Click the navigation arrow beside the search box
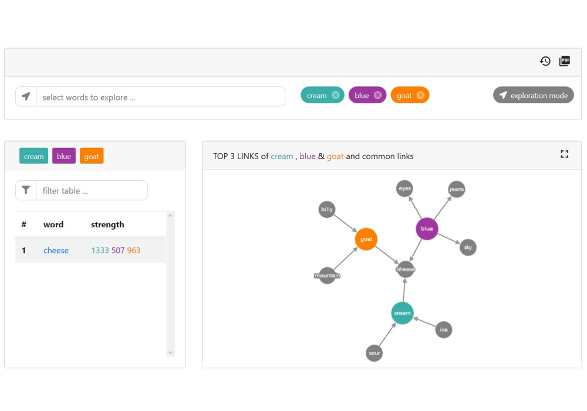The image size is (587, 411). (x=26, y=97)
